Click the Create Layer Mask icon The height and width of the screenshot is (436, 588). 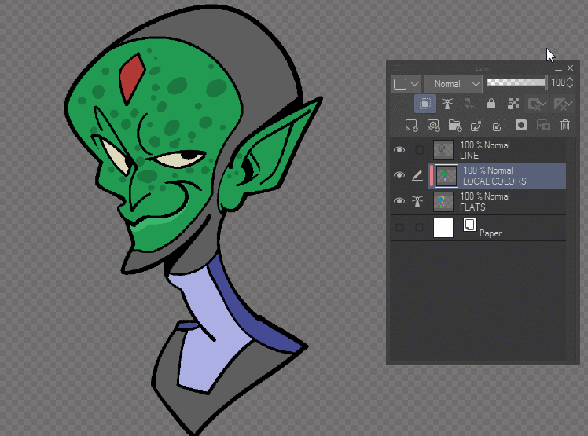[520, 125]
